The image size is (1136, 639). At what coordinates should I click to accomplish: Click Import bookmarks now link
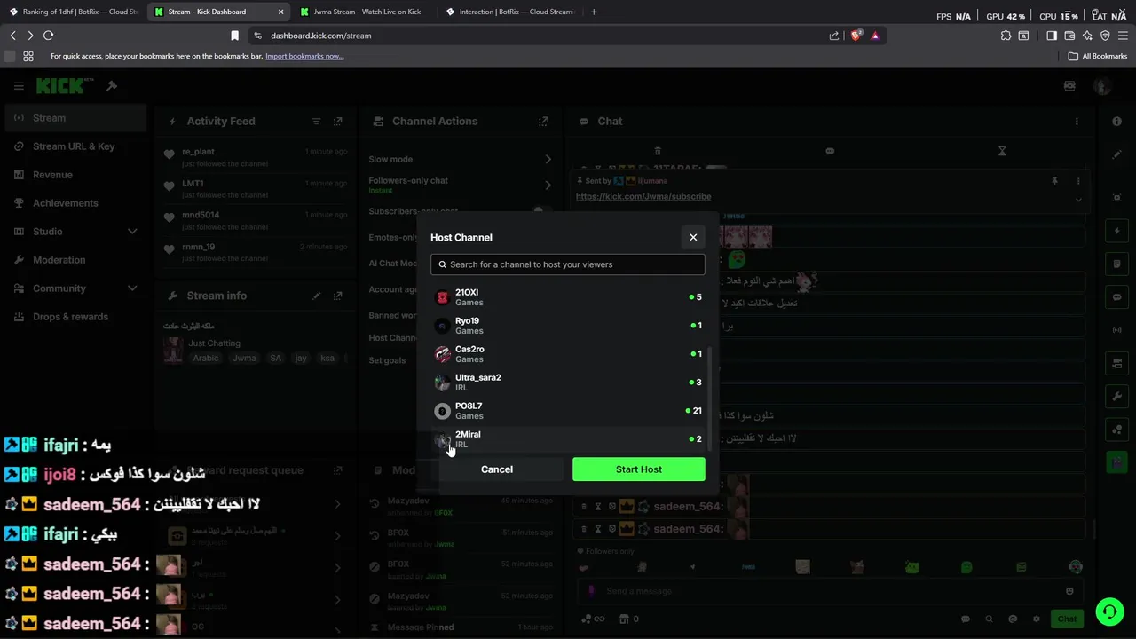304,56
